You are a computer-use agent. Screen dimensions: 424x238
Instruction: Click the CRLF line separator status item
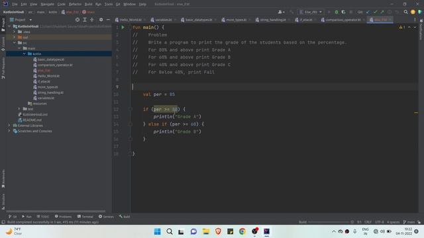coord(368,222)
